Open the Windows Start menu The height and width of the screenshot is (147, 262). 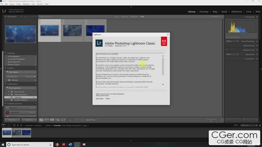pos(3,145)
